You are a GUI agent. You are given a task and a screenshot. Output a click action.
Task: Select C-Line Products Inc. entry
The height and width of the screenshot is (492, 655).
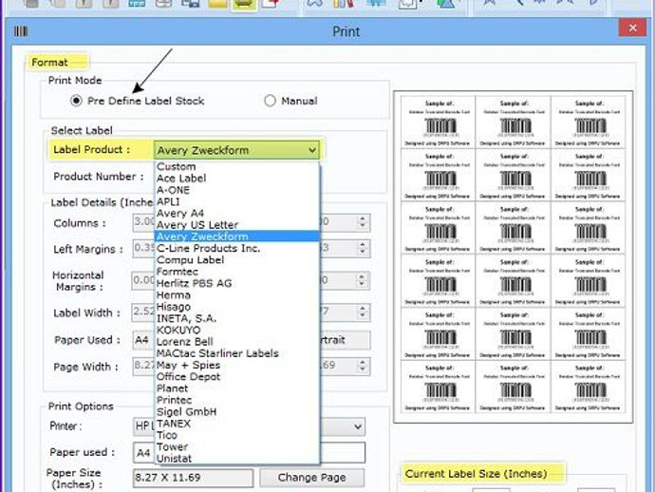pyautogui.click(x=237, y=248)
